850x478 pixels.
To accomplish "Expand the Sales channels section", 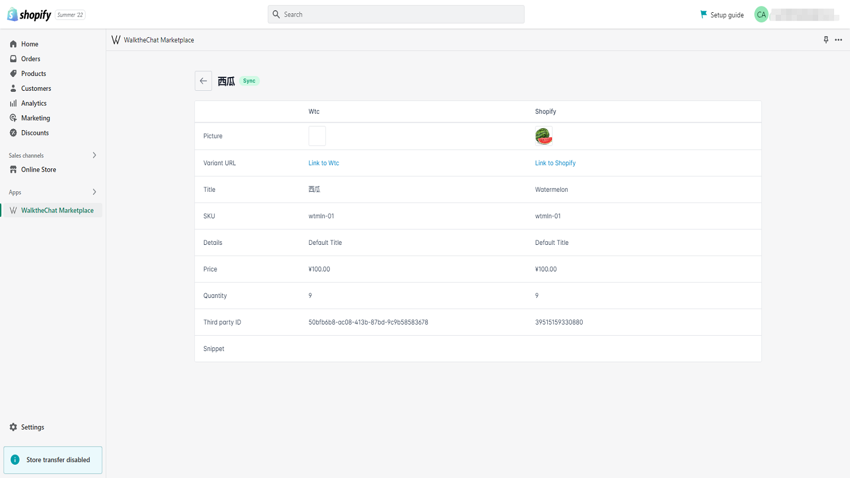I will click(x=94, y=155).
